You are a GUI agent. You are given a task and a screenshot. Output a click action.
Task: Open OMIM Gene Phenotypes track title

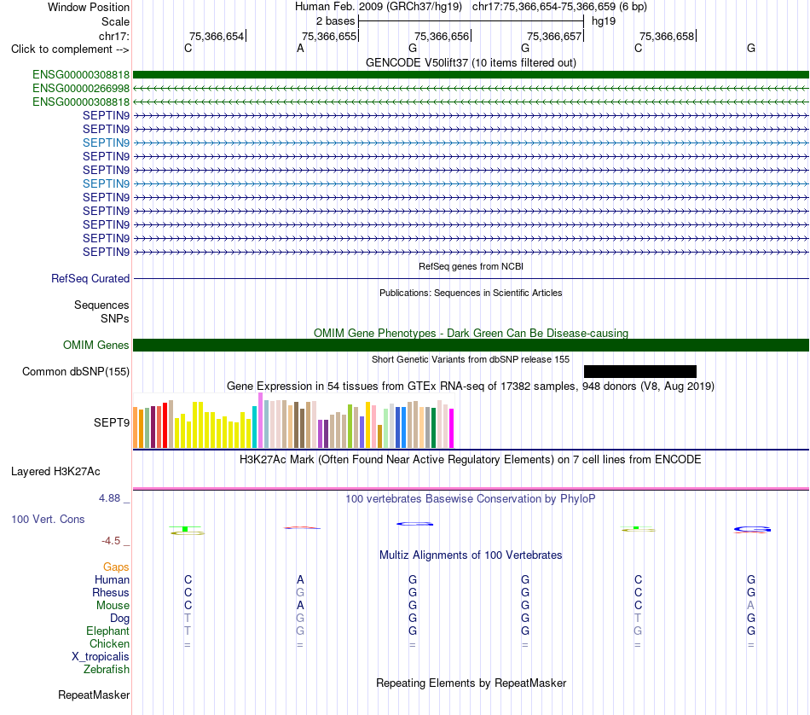pos(471,333)
